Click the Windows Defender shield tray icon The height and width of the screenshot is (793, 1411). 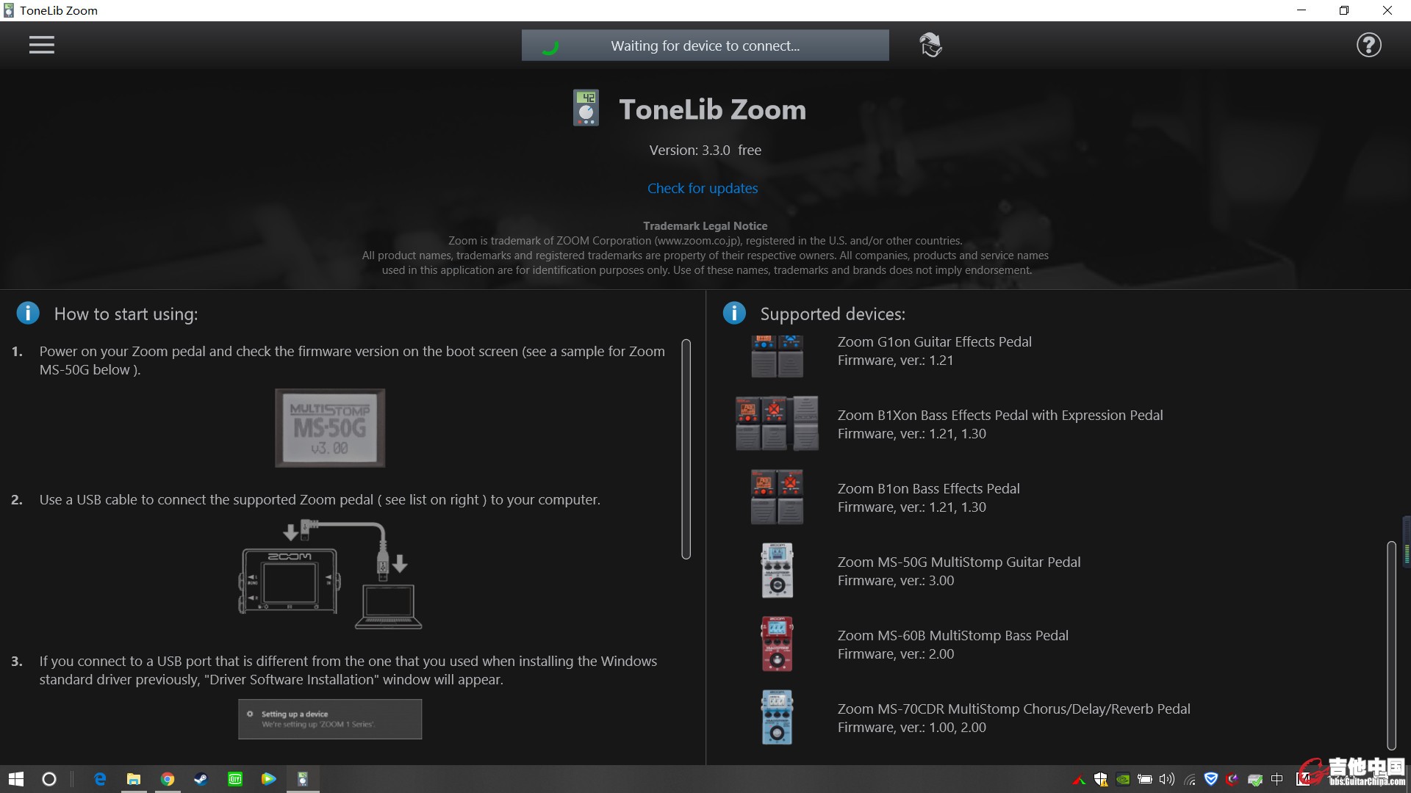(x=1100, y=779)
